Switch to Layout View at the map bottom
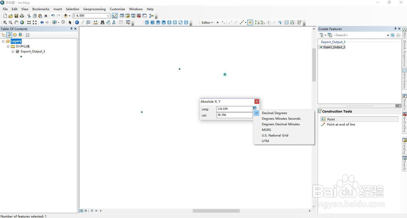The height and width of the screenshot is (218, 407). [x=85, y=211]
